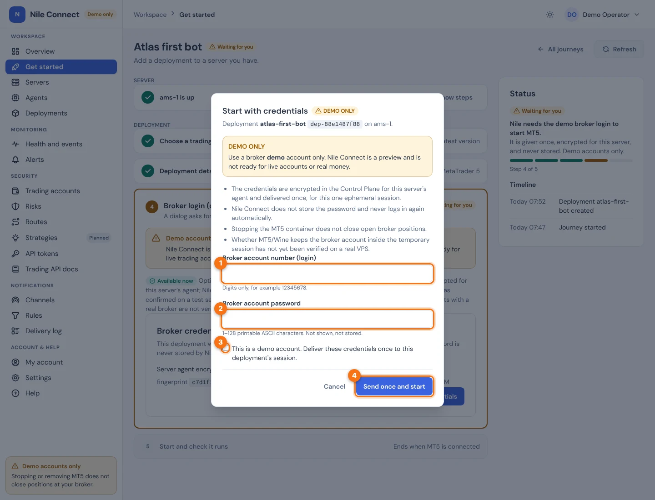The image size is (655, 500).
Task: Click the Delivery log icon
Action: [x=15, y=331]
